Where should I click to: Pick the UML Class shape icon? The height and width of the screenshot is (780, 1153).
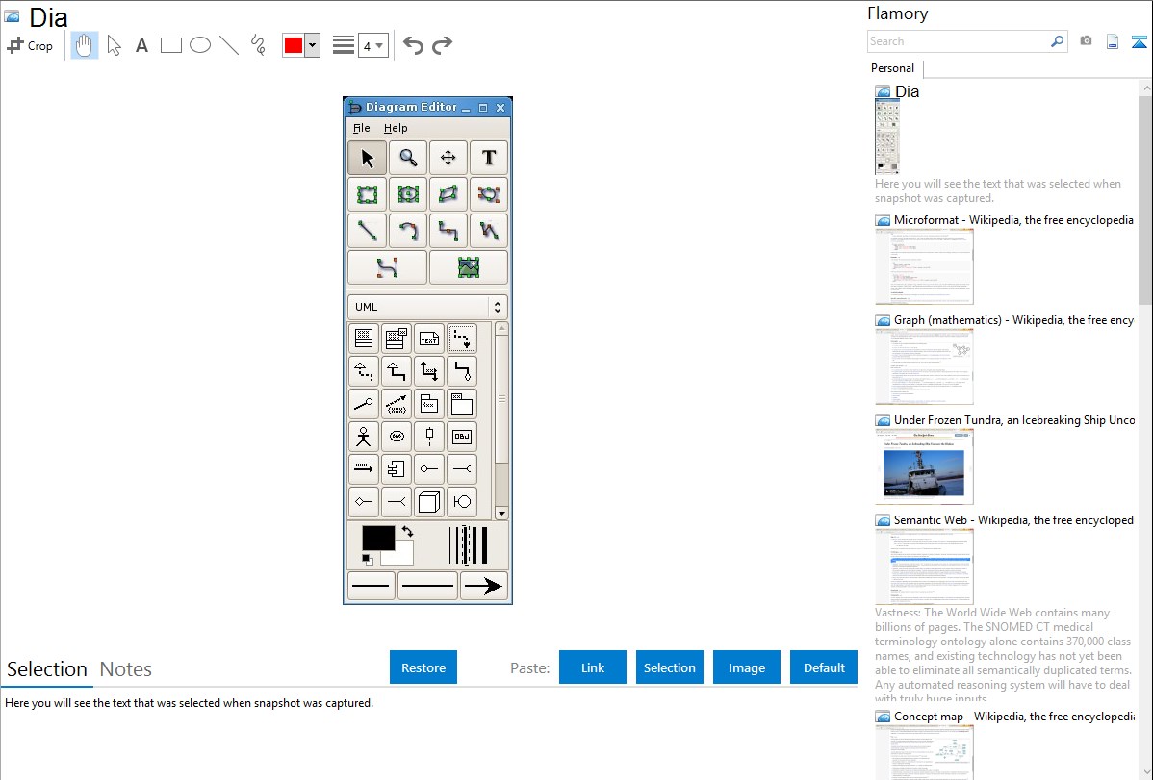point(363,339)
